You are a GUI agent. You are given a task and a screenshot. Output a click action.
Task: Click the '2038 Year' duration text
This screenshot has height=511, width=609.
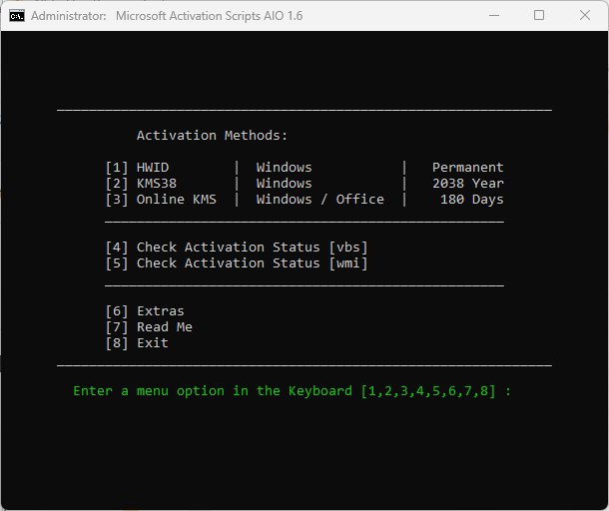(x=467, y=184)
